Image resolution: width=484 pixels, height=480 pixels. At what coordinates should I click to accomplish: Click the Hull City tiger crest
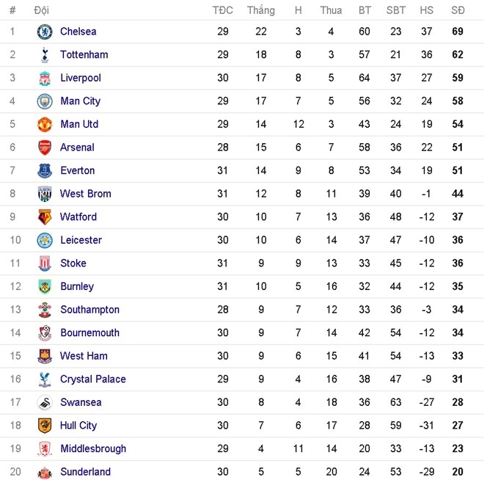coord(45,426)
